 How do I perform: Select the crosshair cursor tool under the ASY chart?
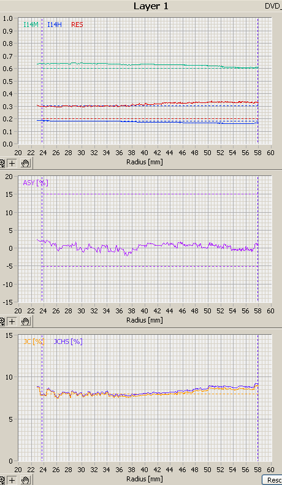12,321
